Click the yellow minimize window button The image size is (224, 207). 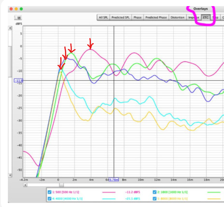tap(16, 9)
